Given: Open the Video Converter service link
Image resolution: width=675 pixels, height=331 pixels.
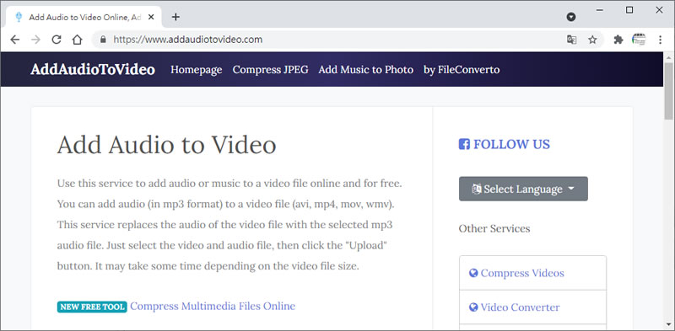Looking at the screenshot, I should coord(520,307).
